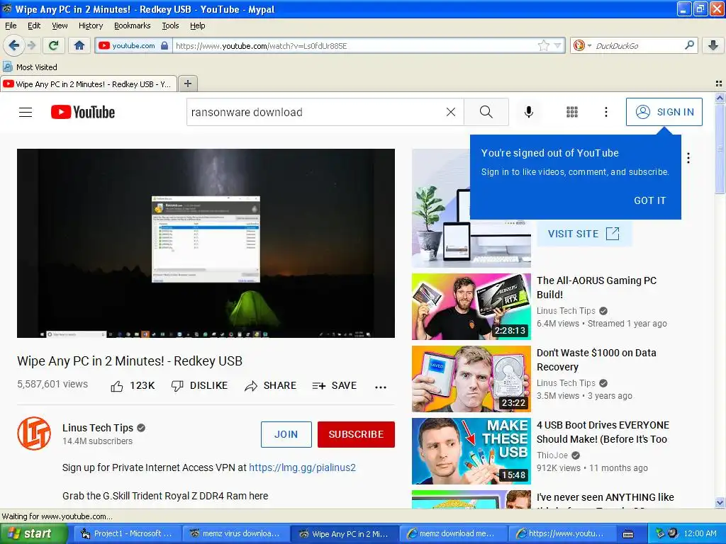The width and height of the screenshot is (726, 544).
Task: Select the Wipe Any PC browser tab
Action: coord(88,84)
